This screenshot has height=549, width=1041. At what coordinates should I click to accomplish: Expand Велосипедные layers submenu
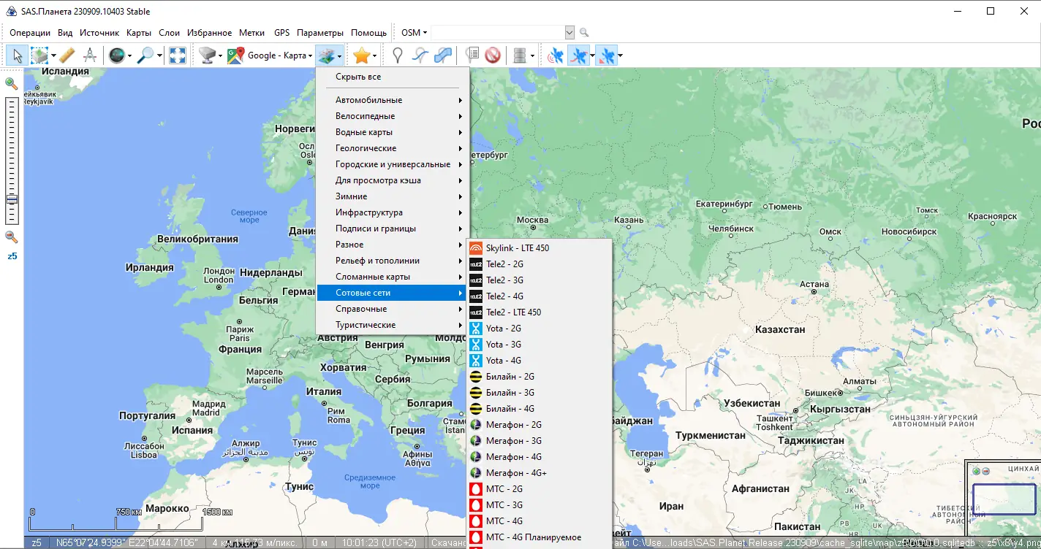pyautogui.click(x=393, y=116)
